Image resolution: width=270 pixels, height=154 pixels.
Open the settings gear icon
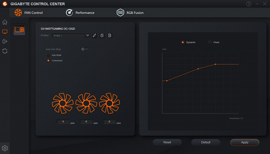5,148
